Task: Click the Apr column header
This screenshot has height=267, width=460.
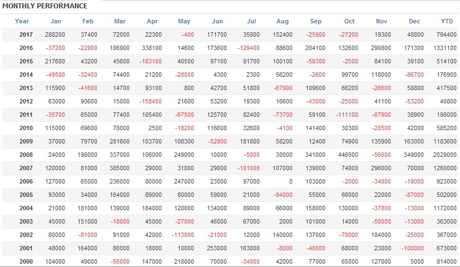Action: 152,22
